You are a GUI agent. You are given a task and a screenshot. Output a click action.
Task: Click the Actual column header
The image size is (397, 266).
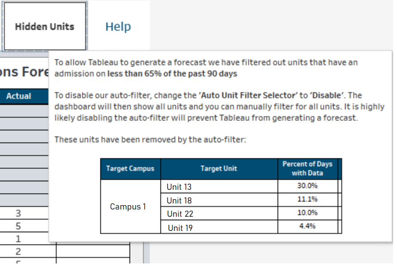19,96
